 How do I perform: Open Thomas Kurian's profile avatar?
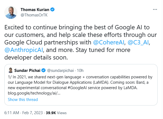point(11,12)
